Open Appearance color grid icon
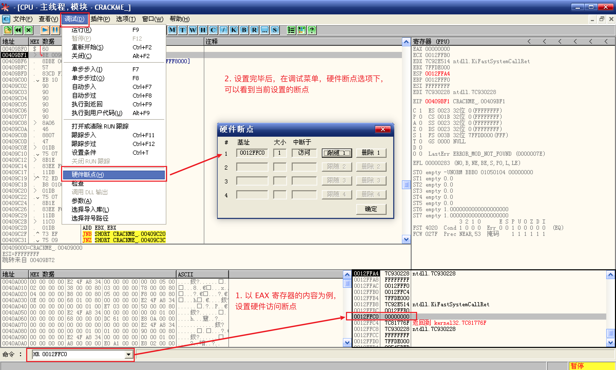 click(302, 30)
